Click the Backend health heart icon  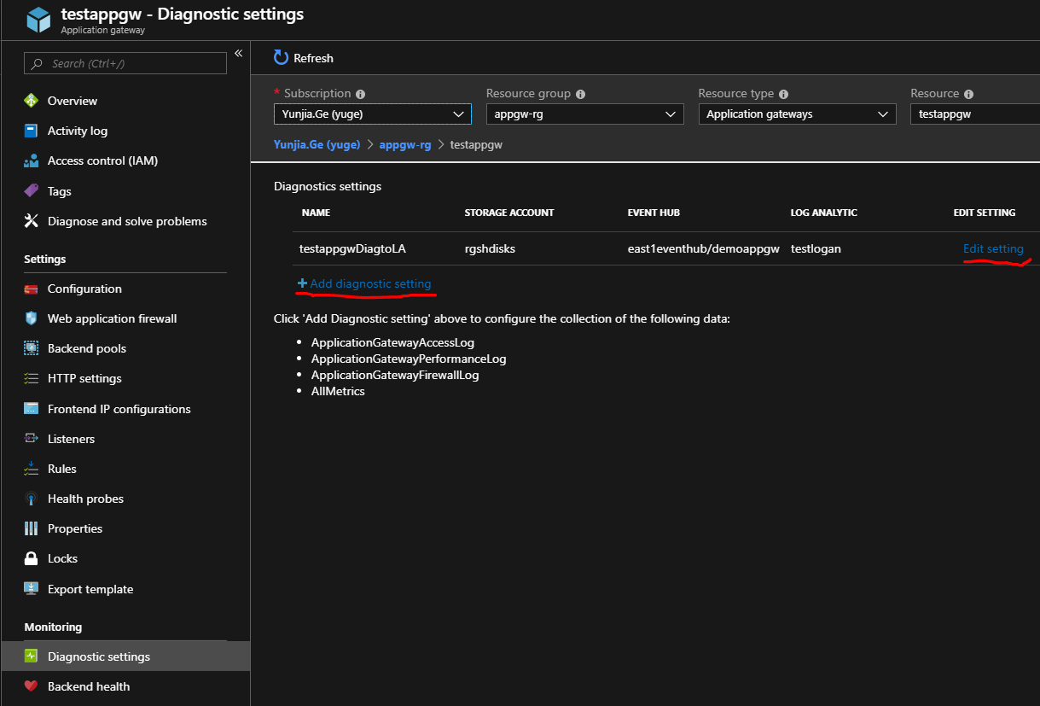click(32, 686)
